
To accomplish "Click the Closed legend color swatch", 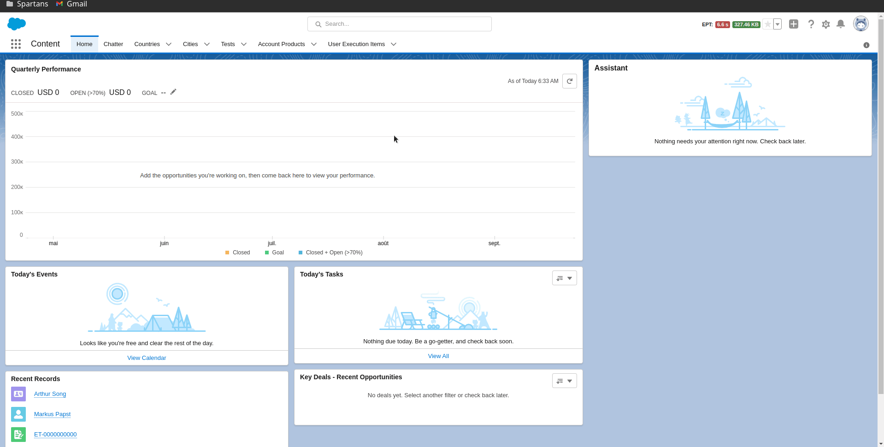I will 227,253.
